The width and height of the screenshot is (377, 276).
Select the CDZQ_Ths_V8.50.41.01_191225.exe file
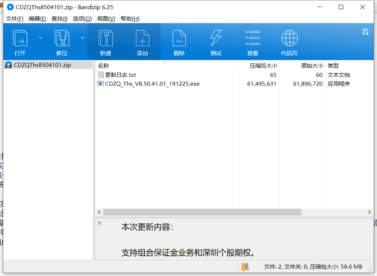tap(152, 84)
